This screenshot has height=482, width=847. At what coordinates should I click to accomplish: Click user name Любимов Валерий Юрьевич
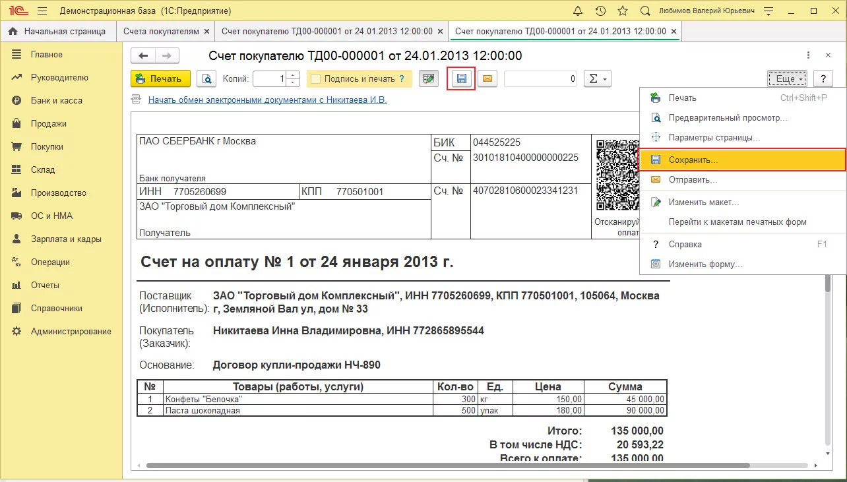705,11
